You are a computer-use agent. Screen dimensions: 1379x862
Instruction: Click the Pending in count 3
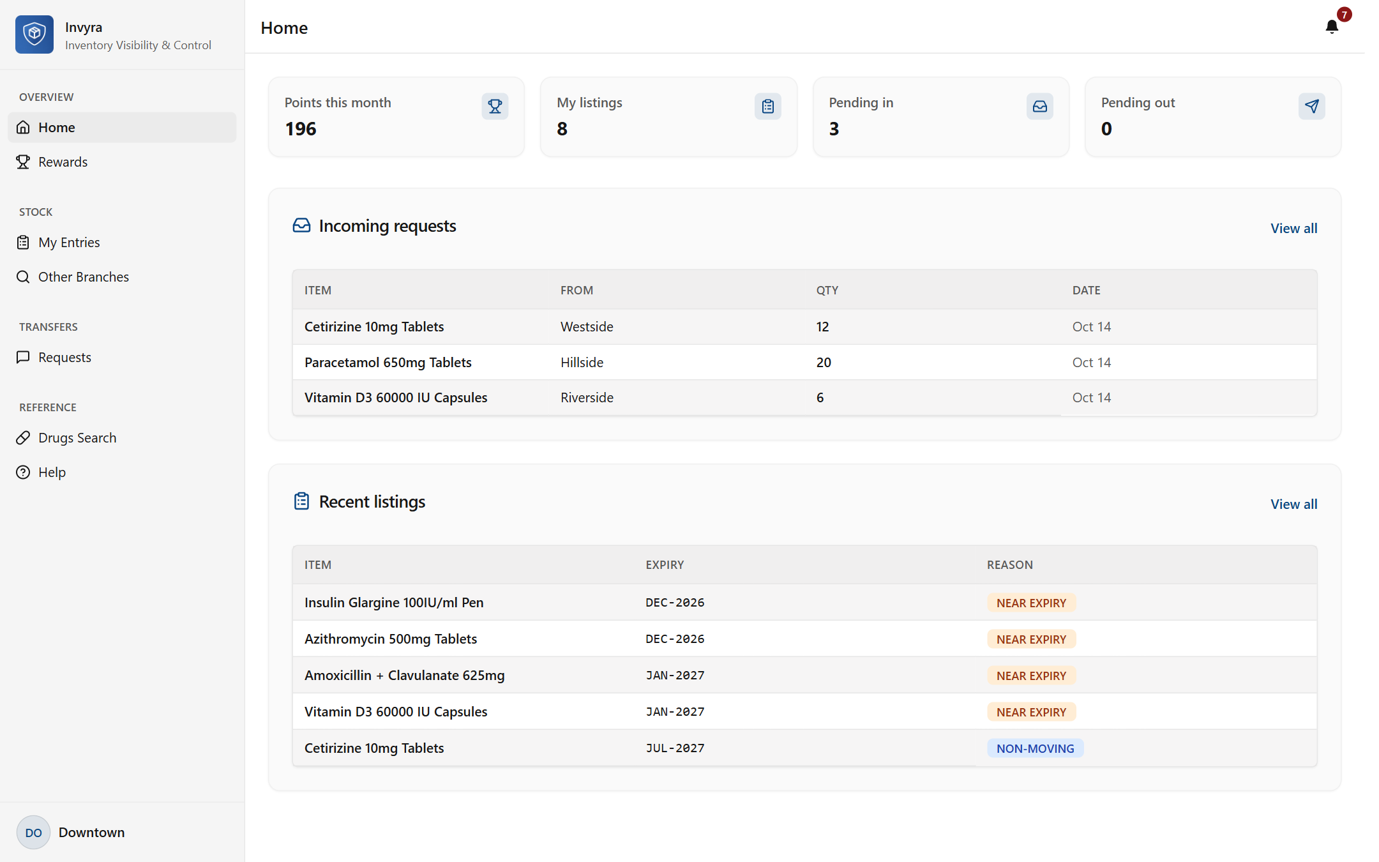834,129
